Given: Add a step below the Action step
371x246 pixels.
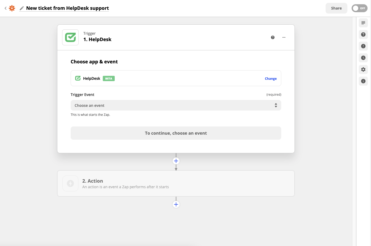Looking at the screenshot, I should [176, 204].
